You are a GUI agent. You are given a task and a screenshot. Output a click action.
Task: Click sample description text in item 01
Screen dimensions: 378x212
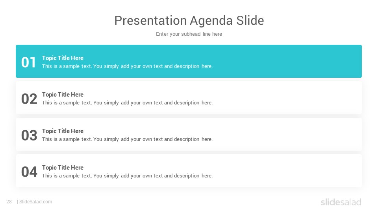pos(127,66)
